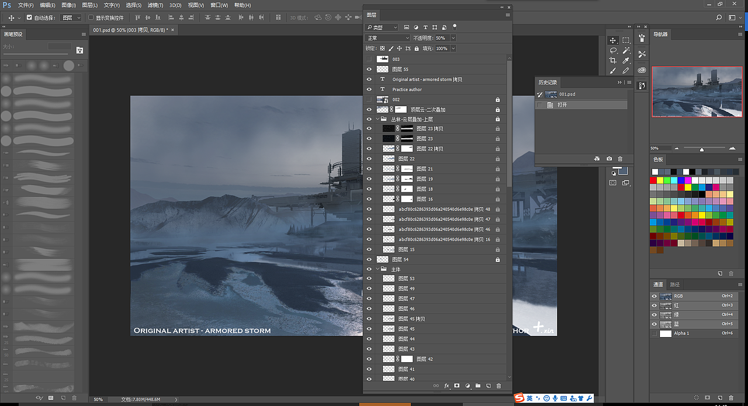Click the lock position icon in Layers panel
Screen dimensions: 748x406
coord(400,48)
